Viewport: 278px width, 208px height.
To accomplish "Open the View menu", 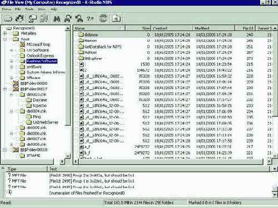I will 42,9.
